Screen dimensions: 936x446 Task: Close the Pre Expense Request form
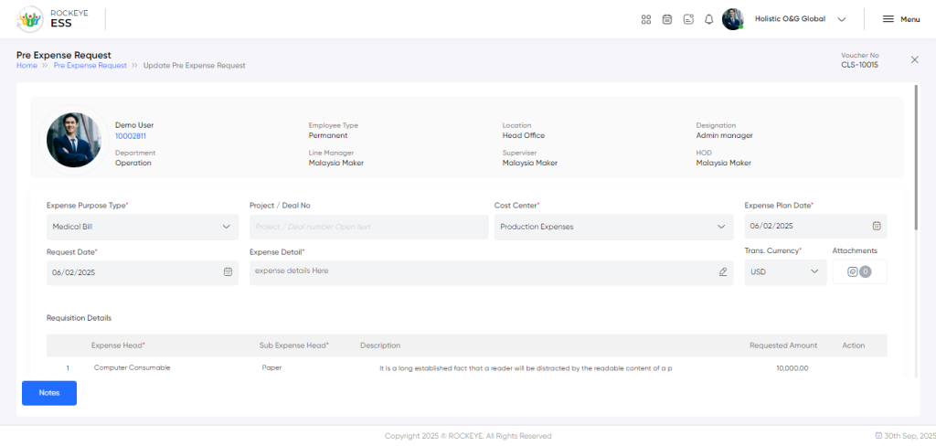point(914,59)
